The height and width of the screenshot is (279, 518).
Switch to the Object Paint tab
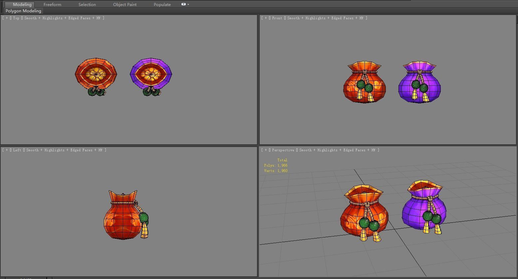125,4
